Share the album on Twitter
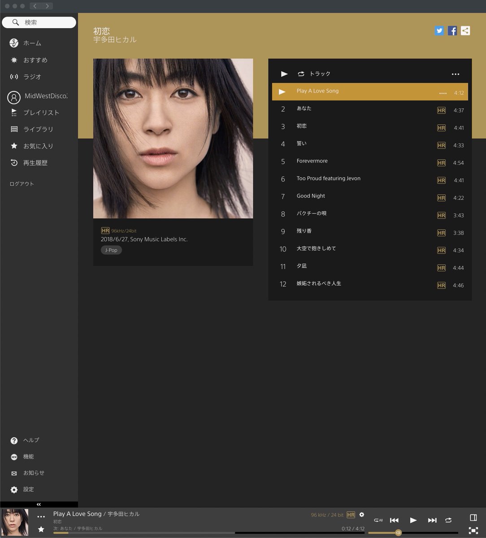 point(439,30)
